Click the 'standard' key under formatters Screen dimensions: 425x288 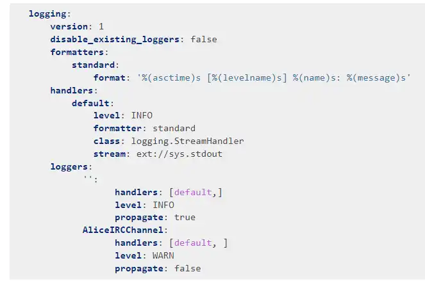pos(93,65)
